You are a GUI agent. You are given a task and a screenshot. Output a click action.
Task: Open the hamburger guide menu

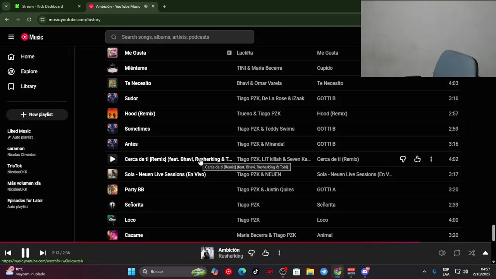pyautogui.click(x=11, y=37)
